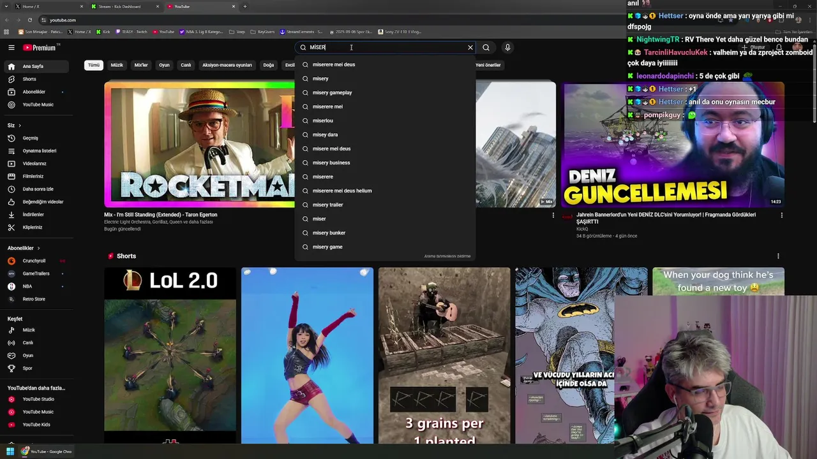The height and width of the screenshot is (459, 817).
Task: Open Shorts shelf three-dot menu
Action: point(778,256)
